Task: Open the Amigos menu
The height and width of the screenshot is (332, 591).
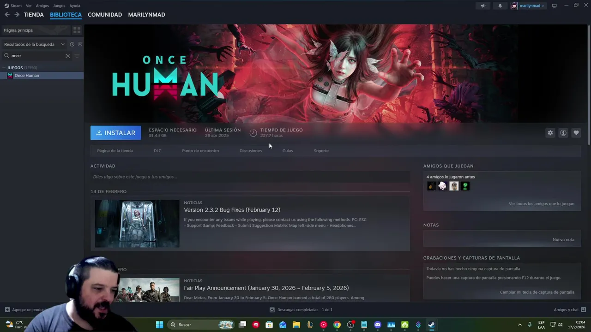Action: click(x=42, y=6)
